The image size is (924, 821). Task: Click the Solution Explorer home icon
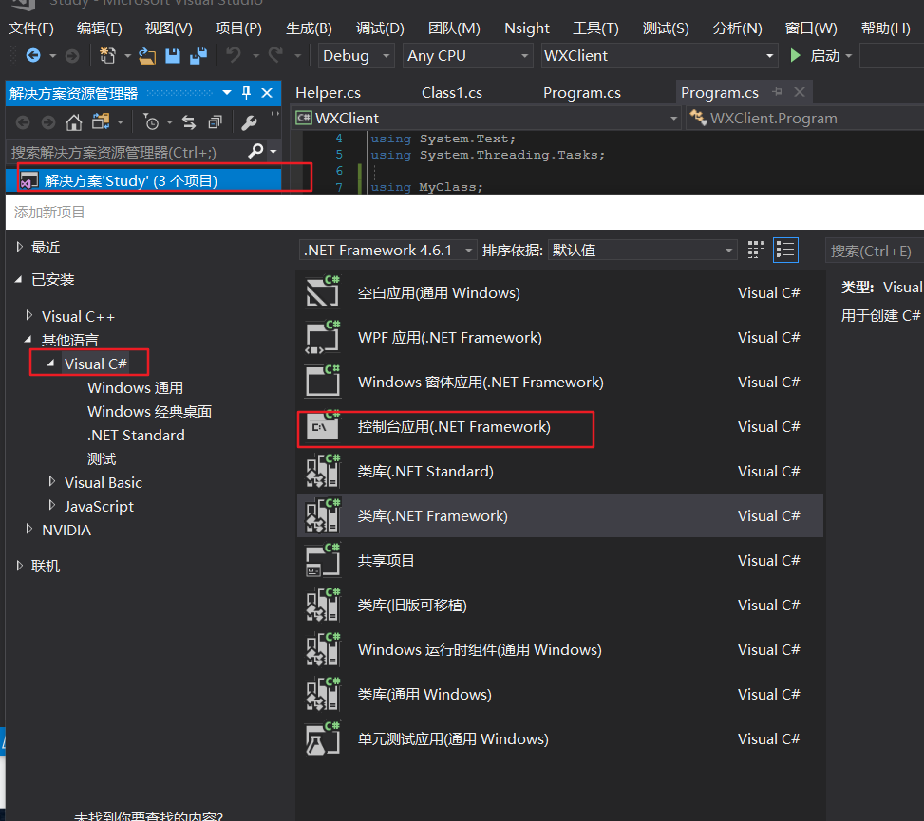[x=74, y=122]
